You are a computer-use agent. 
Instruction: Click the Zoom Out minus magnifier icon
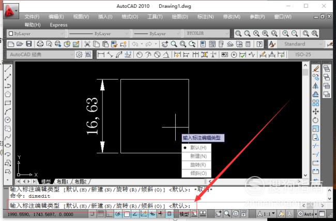[x=295, y=34]
